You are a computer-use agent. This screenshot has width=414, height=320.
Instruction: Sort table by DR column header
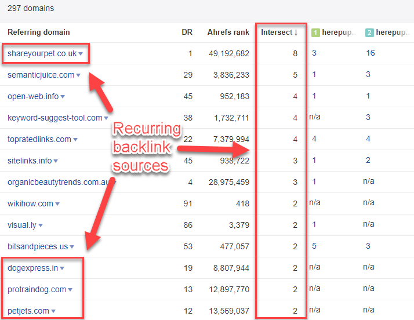[x=187, y=32]
